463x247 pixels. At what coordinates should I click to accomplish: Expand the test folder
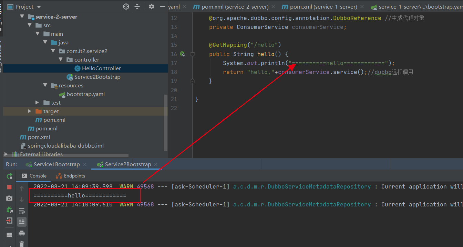38,103
